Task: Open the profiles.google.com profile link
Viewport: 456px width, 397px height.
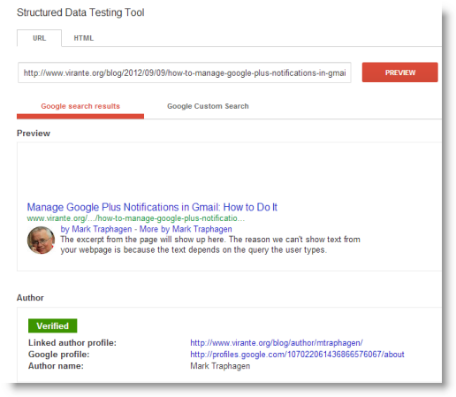Action: coord(297,355)
